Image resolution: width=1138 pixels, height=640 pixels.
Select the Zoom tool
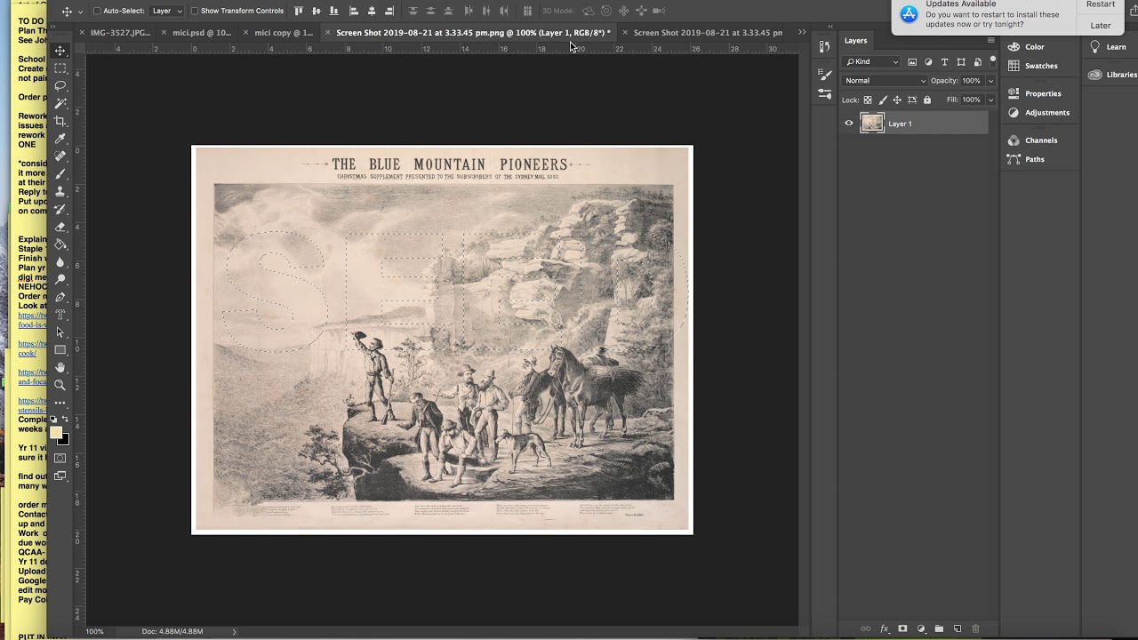pyautogui.click(x=60, y=385)
